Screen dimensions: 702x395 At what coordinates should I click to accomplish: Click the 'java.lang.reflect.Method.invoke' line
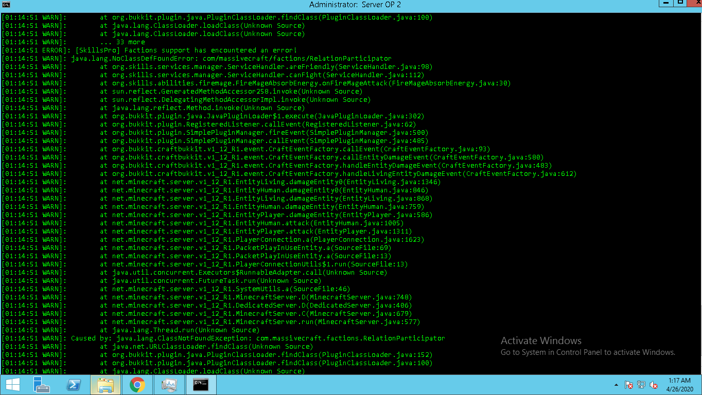[153, 108]
